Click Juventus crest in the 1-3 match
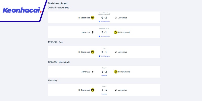This screenshot has width=202, height=101. (116, 90)
